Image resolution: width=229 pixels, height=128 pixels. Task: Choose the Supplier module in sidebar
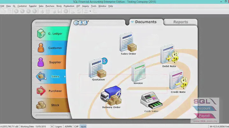click(51, 62)
